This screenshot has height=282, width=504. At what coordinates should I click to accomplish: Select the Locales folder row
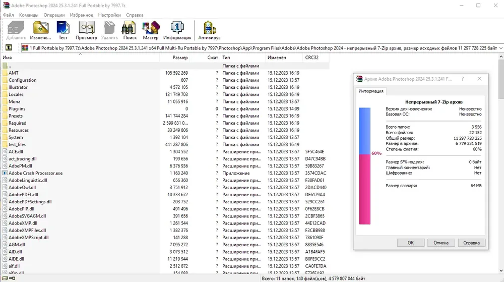(x=165, y=94)
